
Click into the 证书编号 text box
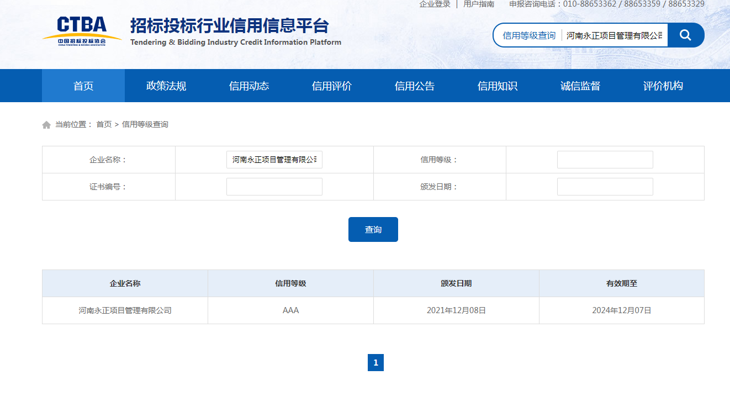(x=274, y=187)
